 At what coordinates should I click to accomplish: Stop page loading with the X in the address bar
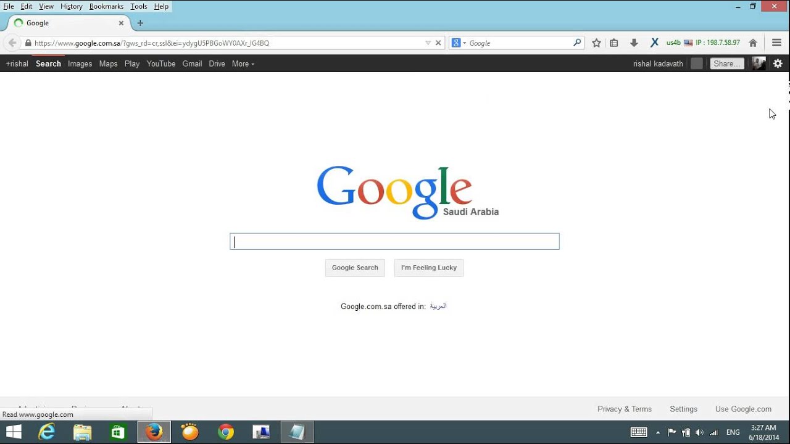click(438, 43)
